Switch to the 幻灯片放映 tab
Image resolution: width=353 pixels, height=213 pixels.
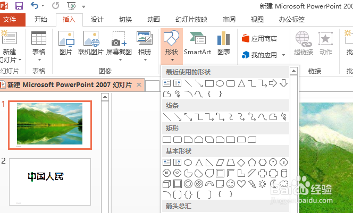(x=191, y=20)
